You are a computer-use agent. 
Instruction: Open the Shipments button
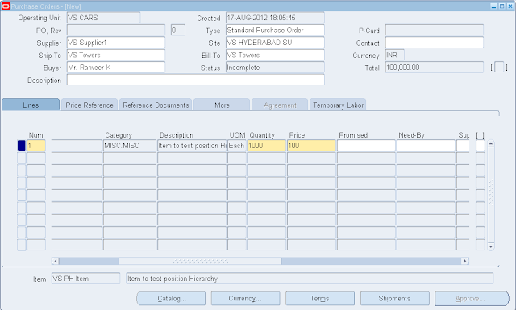(394, 298)
